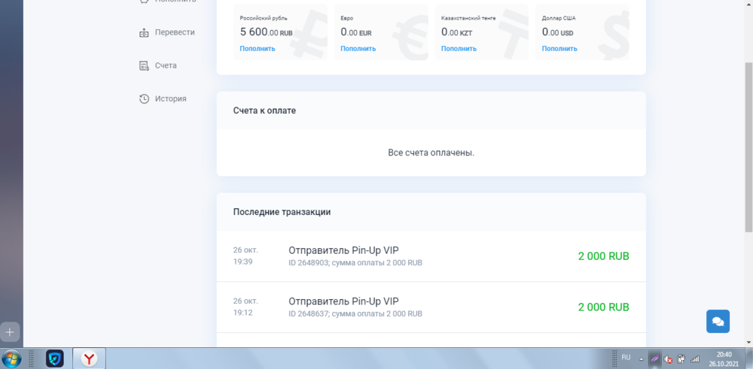Click the purple feather tray icon
This screenshot has width=753, height=369.
pyautogui.click(x=654, y=358)
